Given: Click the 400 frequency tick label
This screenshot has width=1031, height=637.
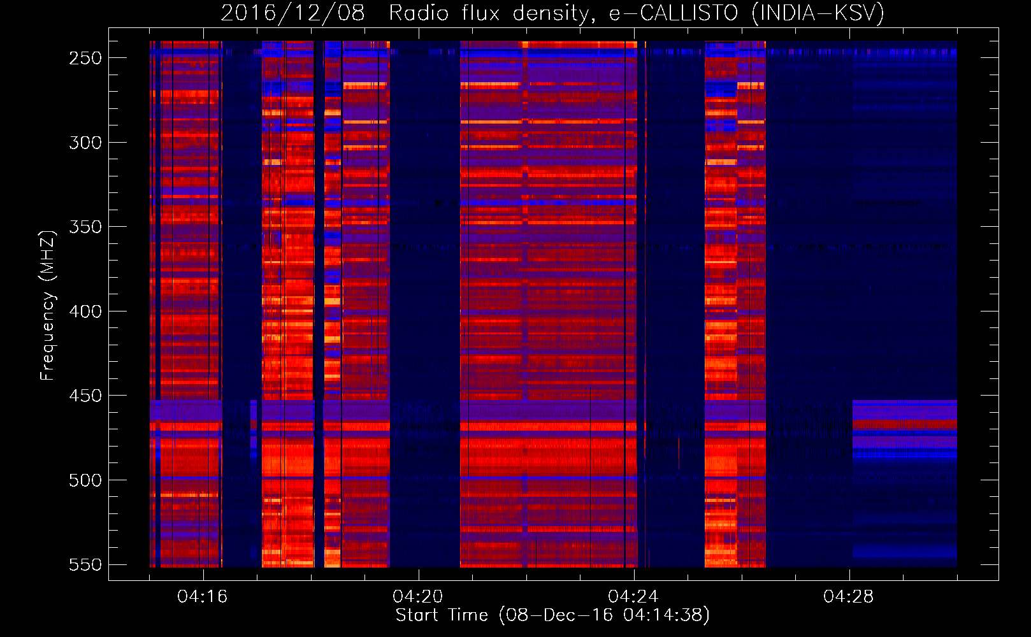Looking at the screenshot, I should [85, 311].
